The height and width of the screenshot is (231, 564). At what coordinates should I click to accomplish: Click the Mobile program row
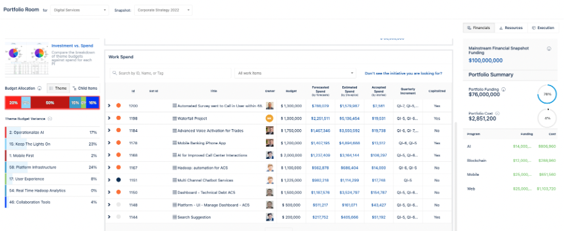coord(511,174)
